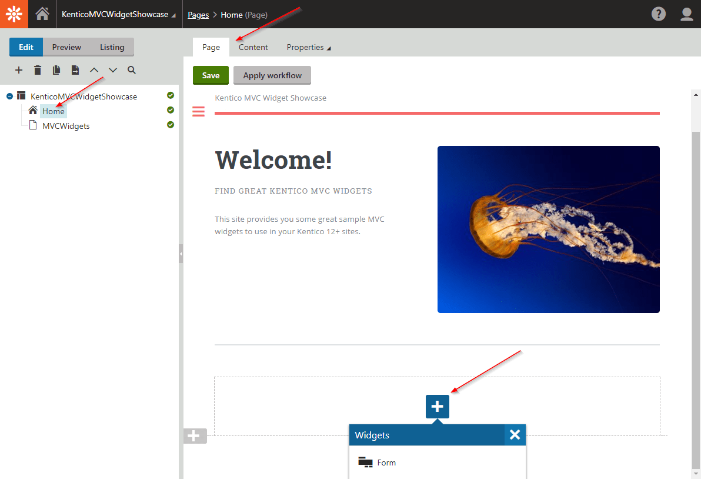
Task: Click the 'This site provides you' paragraph
Action: pyautogui.click(x=299, y=225)
